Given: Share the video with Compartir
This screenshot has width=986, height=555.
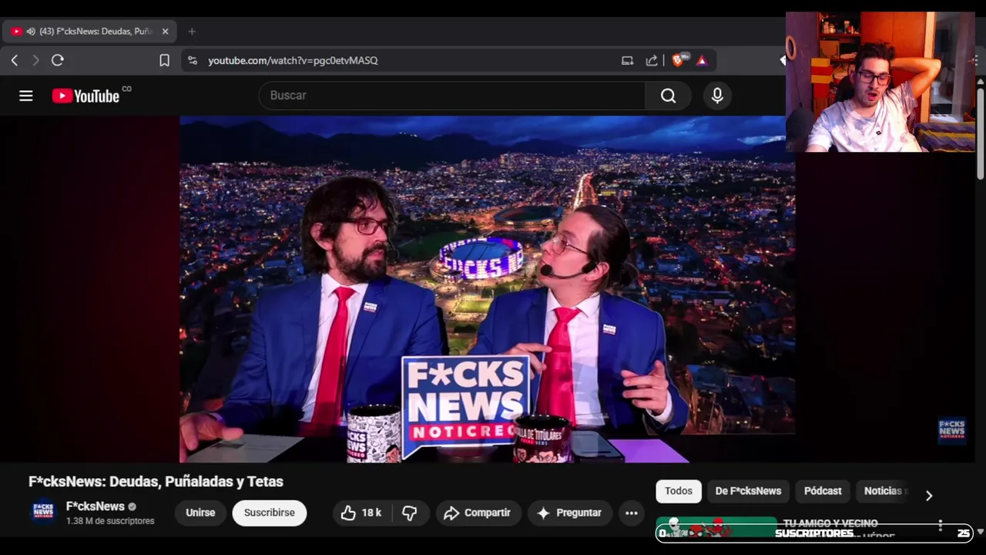Looking at the screenshot, I should (x=478, y=513).
